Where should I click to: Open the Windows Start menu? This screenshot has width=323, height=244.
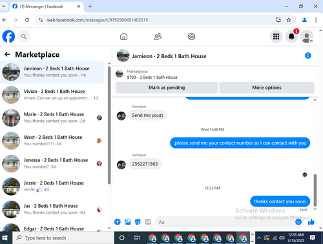[x=5, y=238]
